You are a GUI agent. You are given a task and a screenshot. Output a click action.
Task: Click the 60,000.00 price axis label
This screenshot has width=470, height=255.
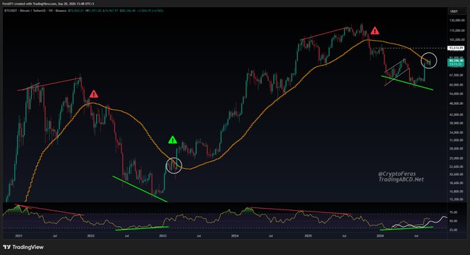point(456,85)
